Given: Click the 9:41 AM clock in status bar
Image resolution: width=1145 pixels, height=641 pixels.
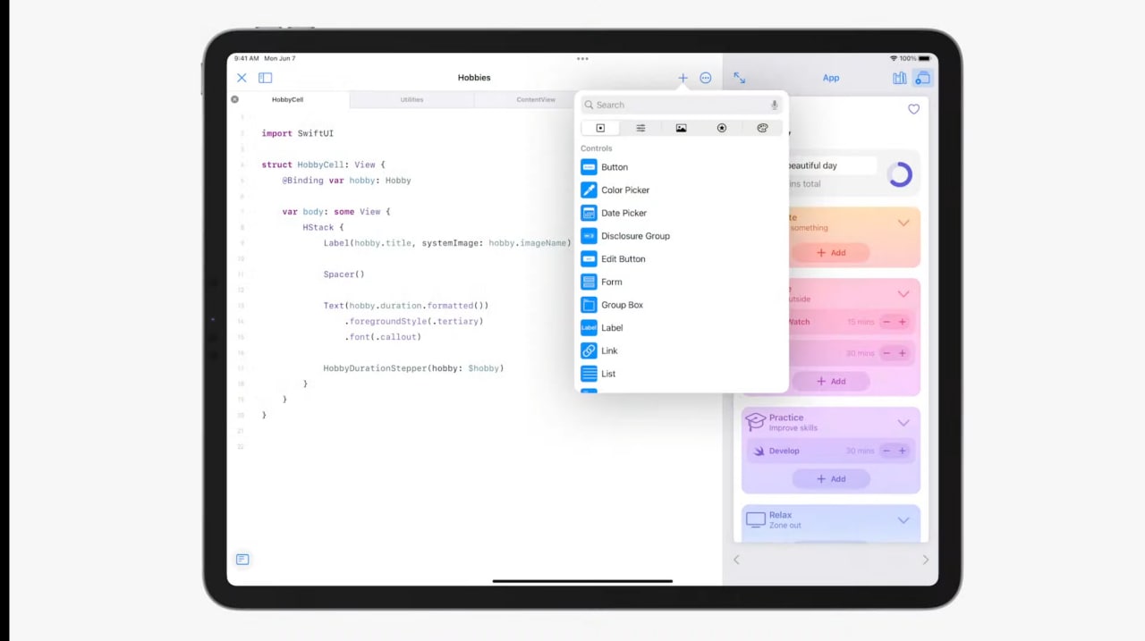Looking at the screenshot, I should (x=247, y=58).
